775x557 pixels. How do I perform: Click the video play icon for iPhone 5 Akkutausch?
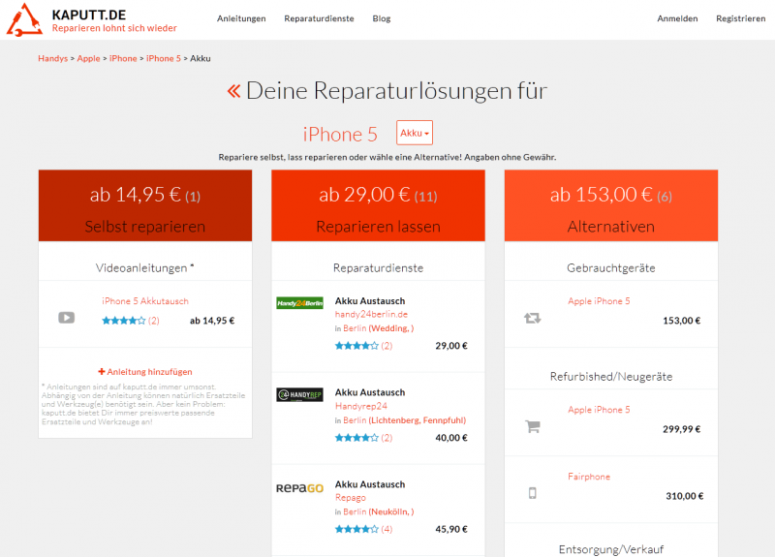[66, 317]
